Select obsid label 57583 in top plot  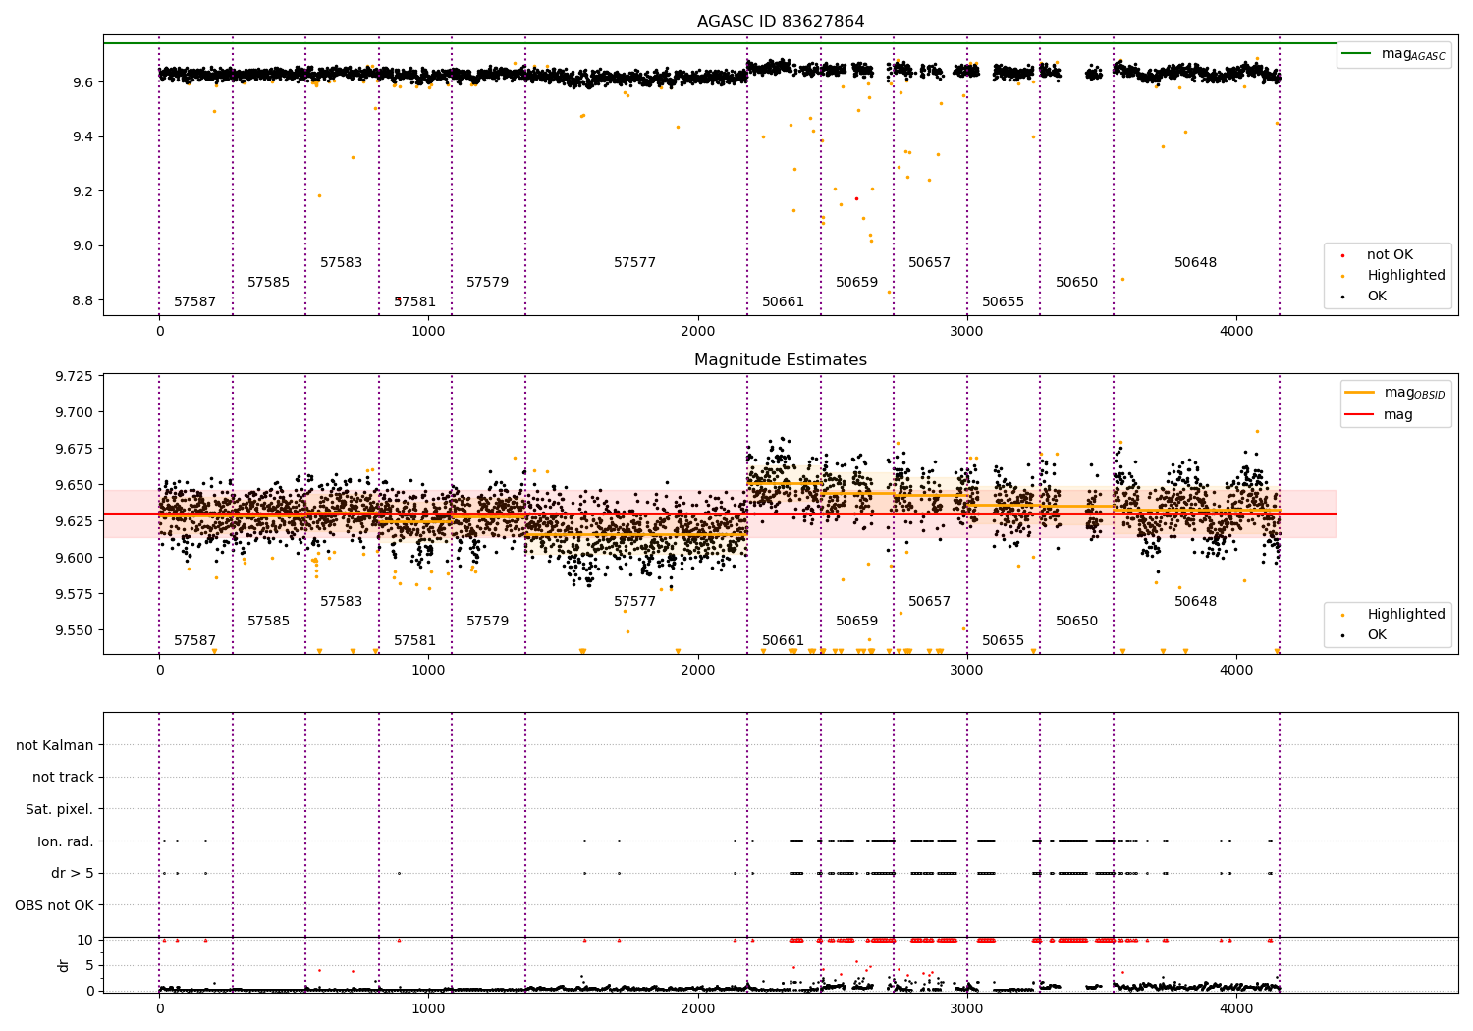point(341,263)
